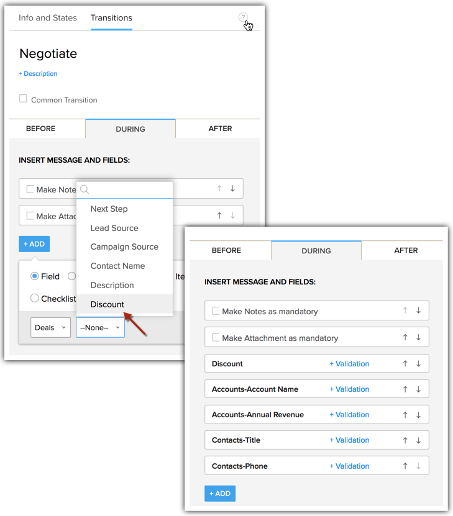Move Discount field down with arrow
The height and width of the screenshot is (516, 453).
(x=418, y=364)
